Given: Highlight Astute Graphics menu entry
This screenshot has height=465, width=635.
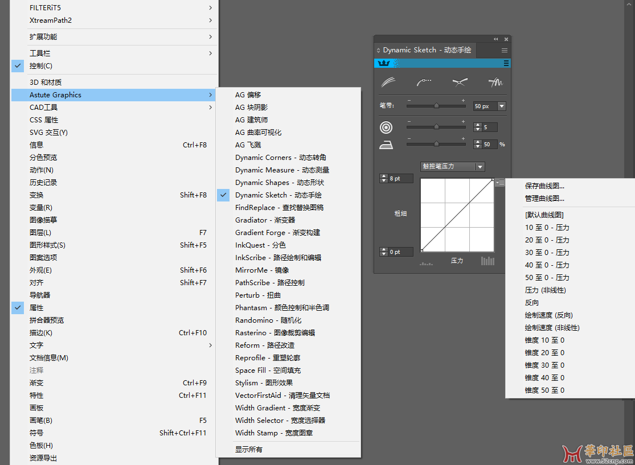Looking at the screenshot, I should [x=114, y=94].
